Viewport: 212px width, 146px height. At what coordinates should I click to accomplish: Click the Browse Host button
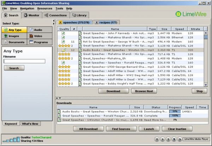(x=144, y=91)
